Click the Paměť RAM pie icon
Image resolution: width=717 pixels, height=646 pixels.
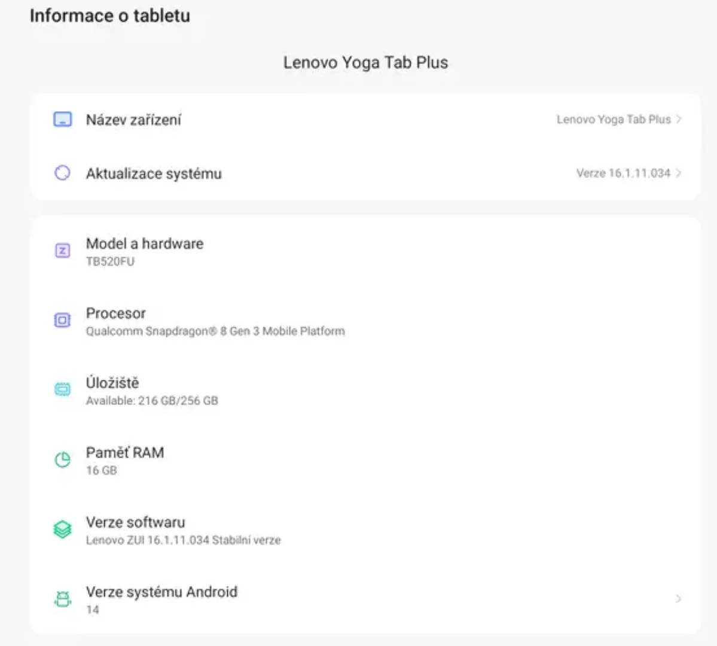[63, 459]
